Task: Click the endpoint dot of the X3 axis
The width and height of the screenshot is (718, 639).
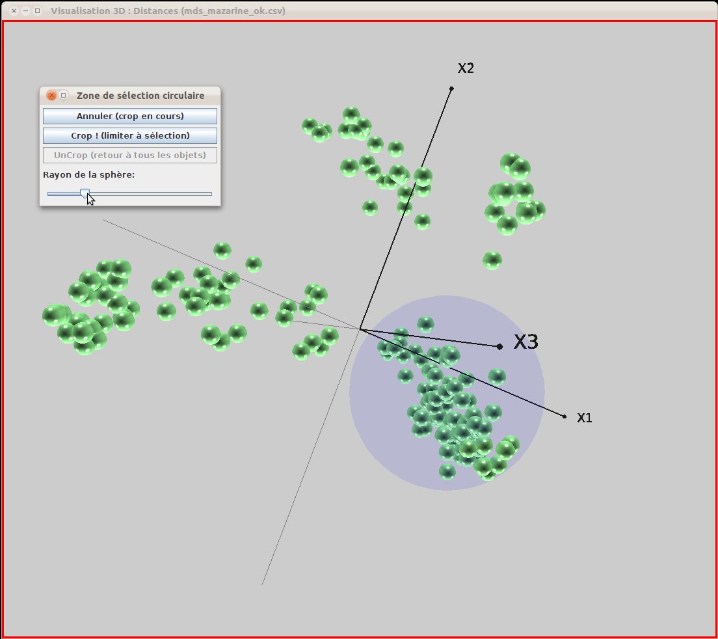Action: click(x=499, y=347)
